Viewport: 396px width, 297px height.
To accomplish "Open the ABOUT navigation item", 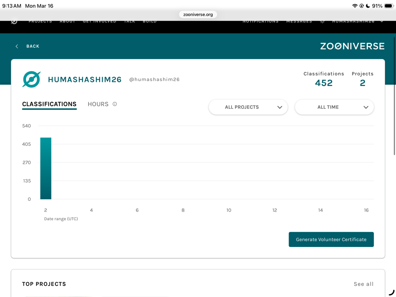I will tap(67, 22).
